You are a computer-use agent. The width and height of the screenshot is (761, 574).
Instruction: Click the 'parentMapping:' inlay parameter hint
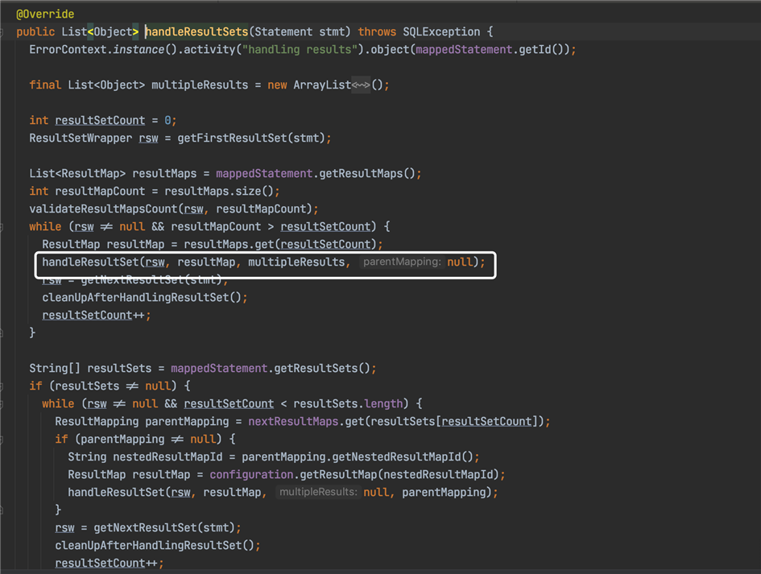pyautogui.click(x=402, y=262)
